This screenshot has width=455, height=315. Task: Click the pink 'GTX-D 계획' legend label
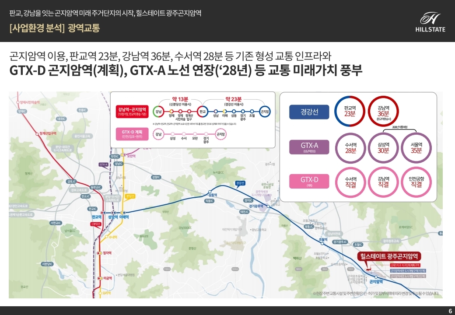tap(132, 134)
